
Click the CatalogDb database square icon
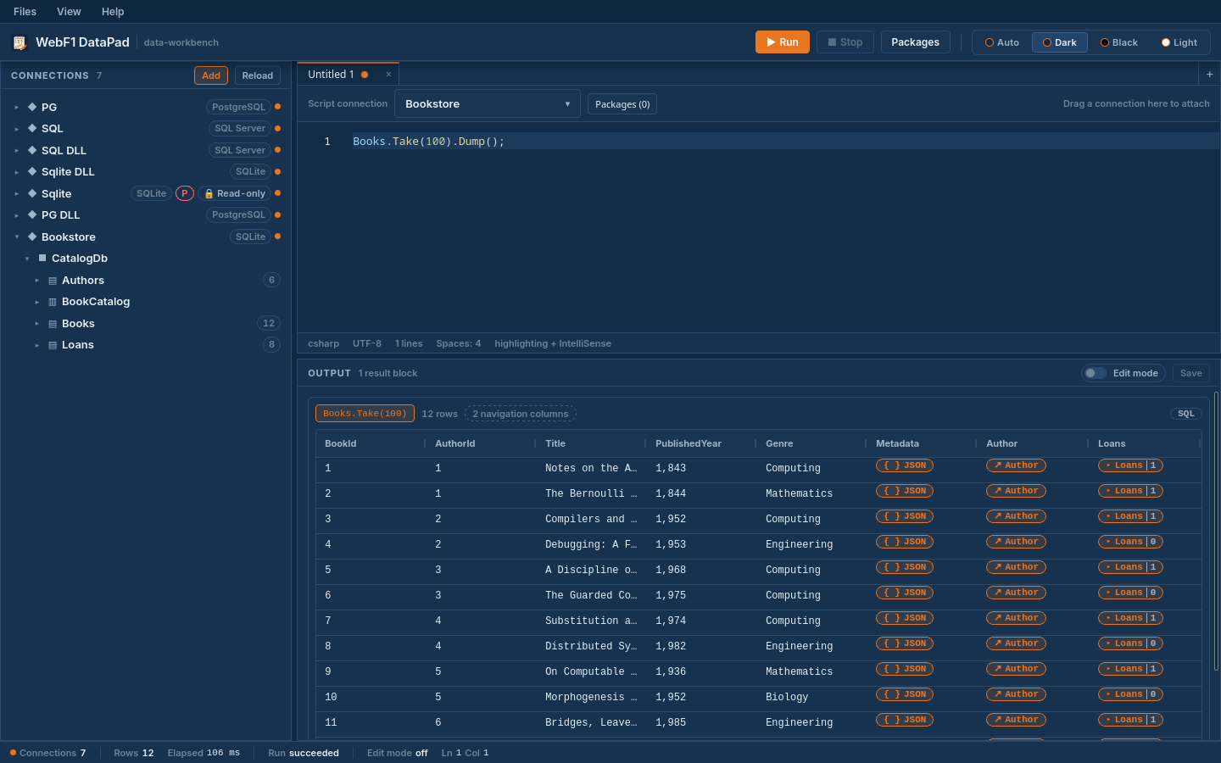pyautogui.click(x=42, y=258)
